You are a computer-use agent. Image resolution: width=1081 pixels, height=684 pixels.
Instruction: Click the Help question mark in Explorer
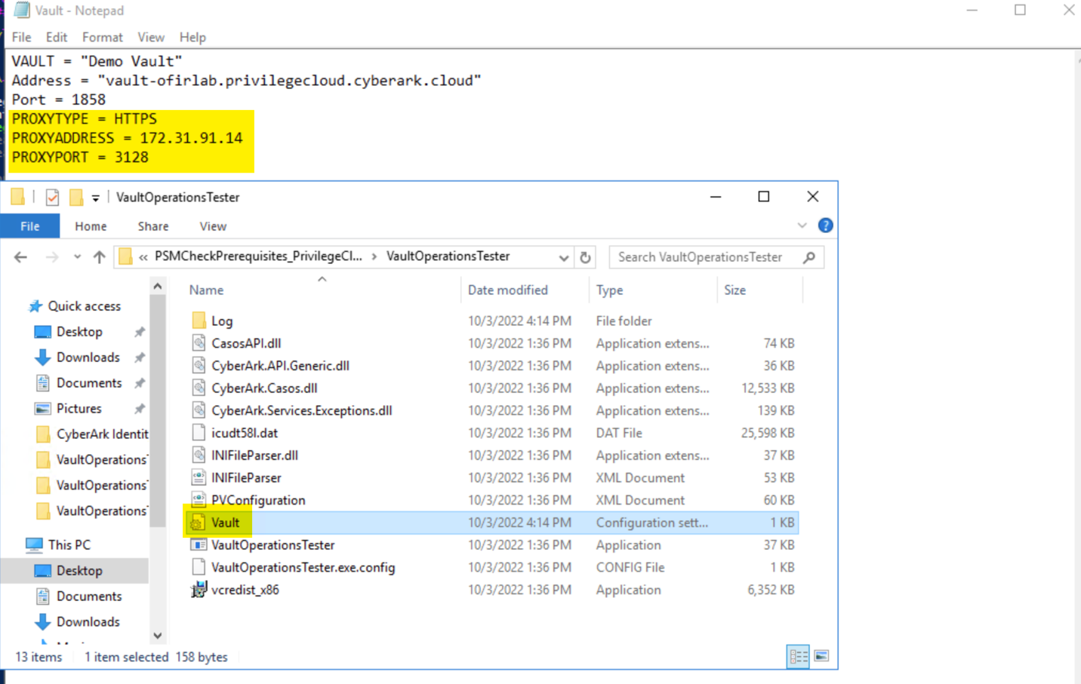point(825,225)
